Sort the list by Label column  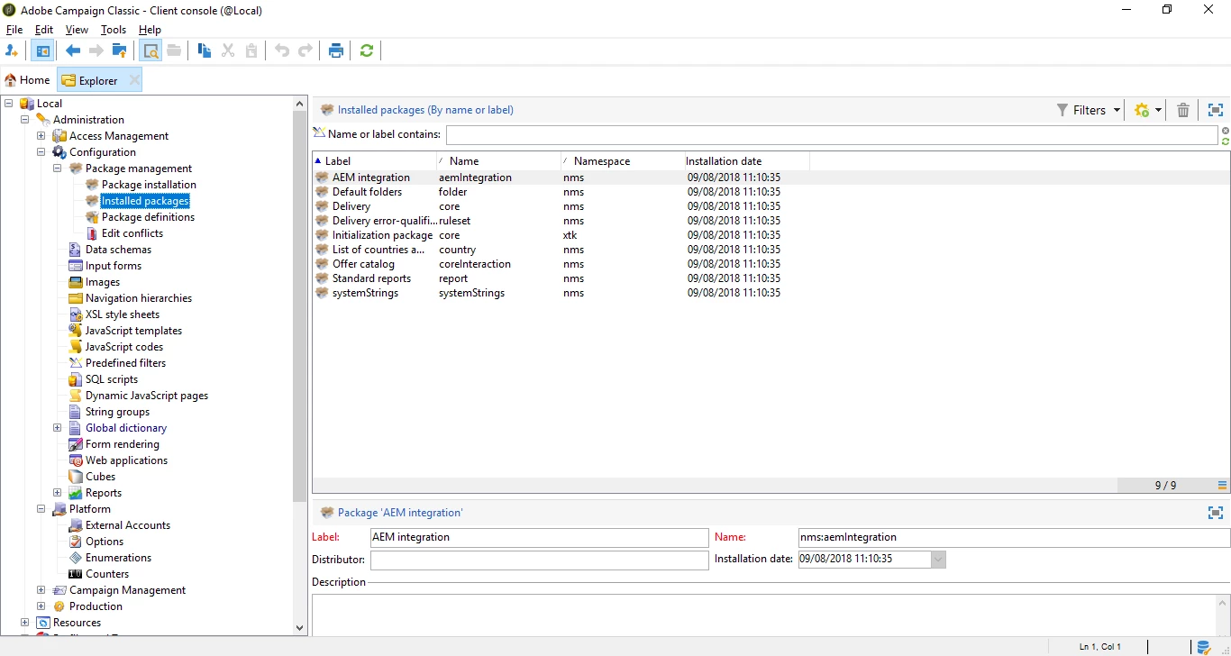coord(374,161)
